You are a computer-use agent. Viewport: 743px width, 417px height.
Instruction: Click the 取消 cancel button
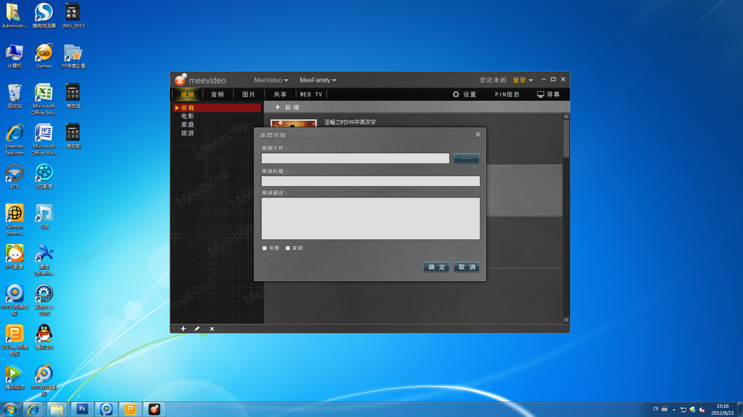click(x=467, y=267)
